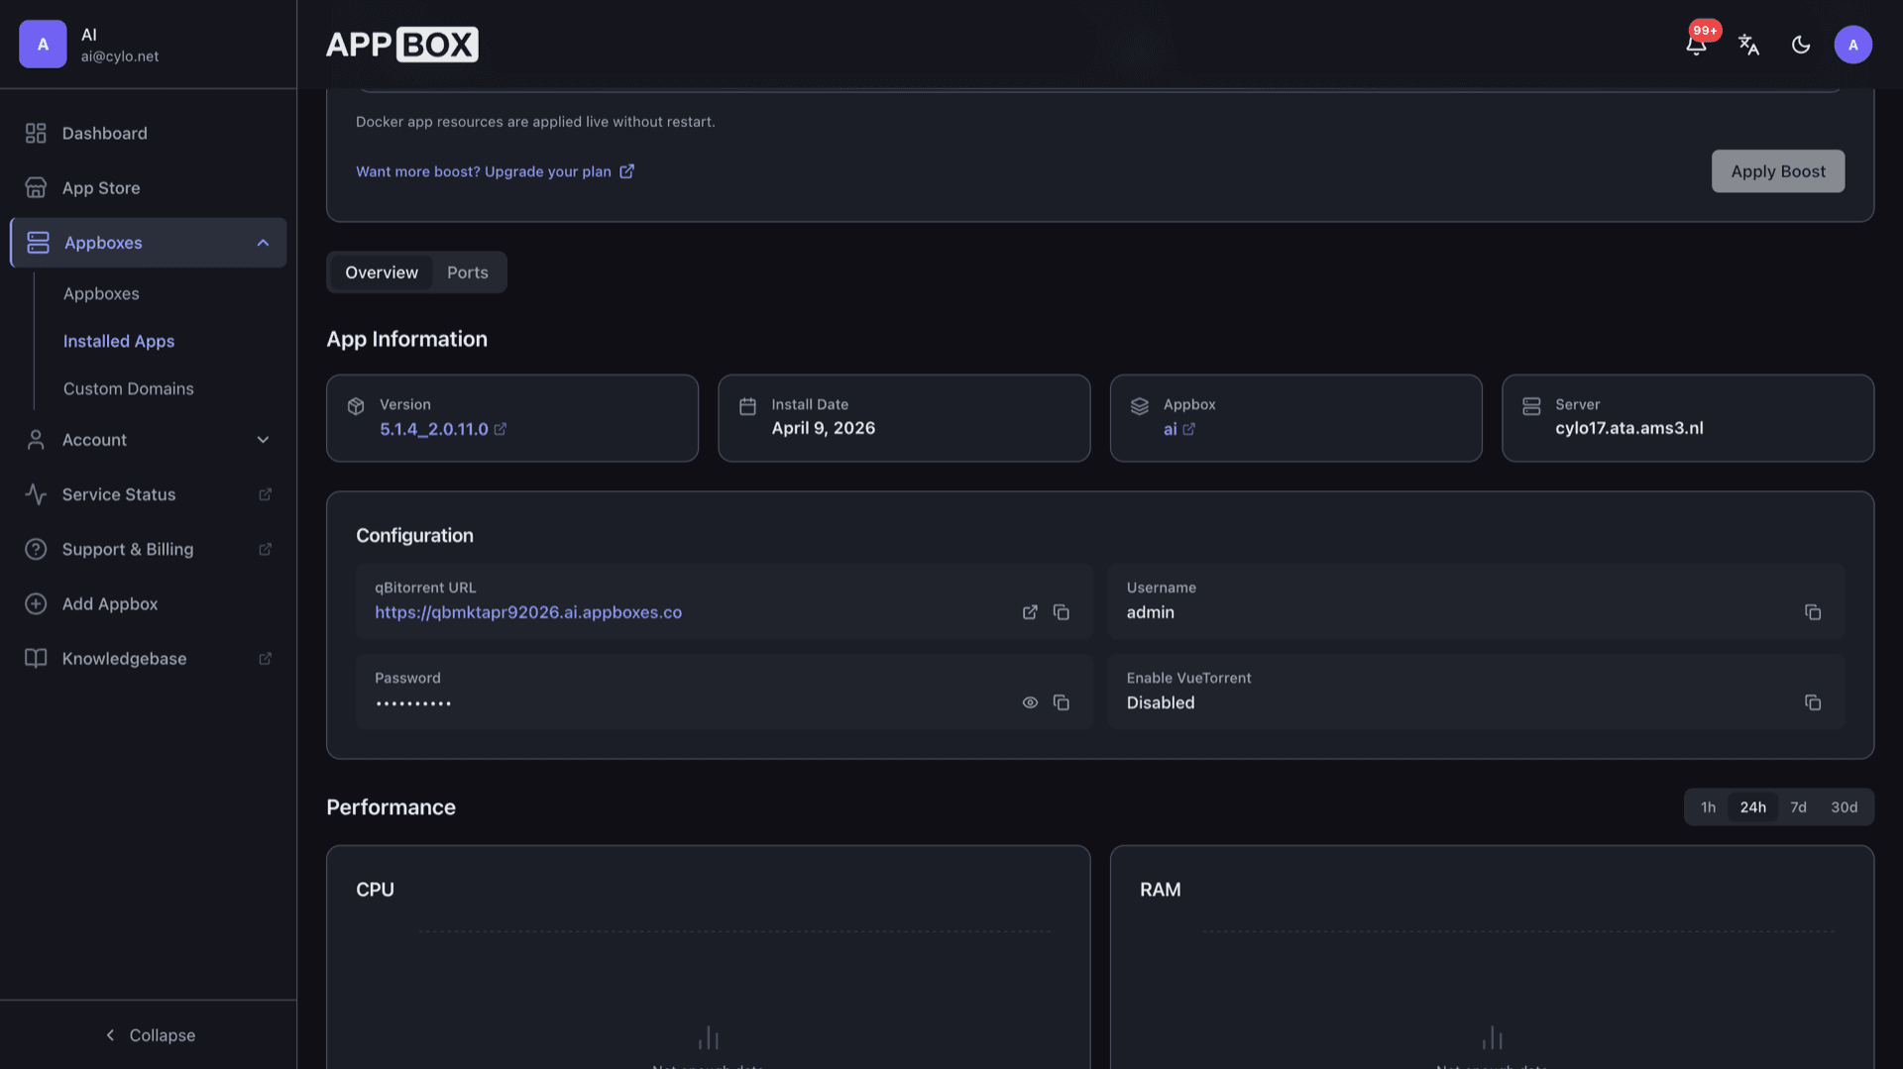
Task: Open the qBittorrent URL link
Action: pos(528,612)
